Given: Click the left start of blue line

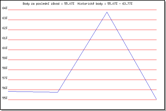Looking at the screenshot, I should (8, 91).
